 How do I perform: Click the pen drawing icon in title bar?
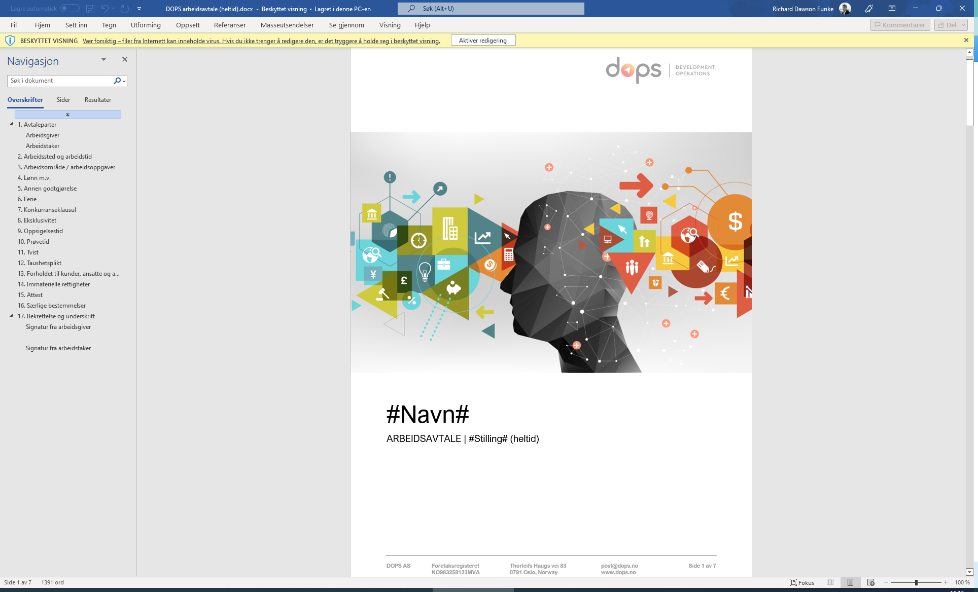click(x=869, y=9)
